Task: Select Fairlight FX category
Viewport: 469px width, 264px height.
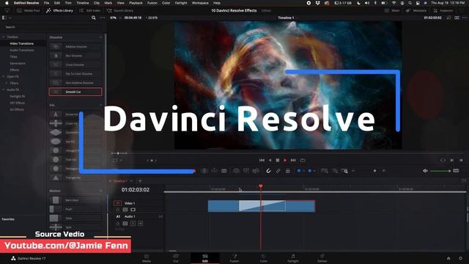Action: point(18,96)
